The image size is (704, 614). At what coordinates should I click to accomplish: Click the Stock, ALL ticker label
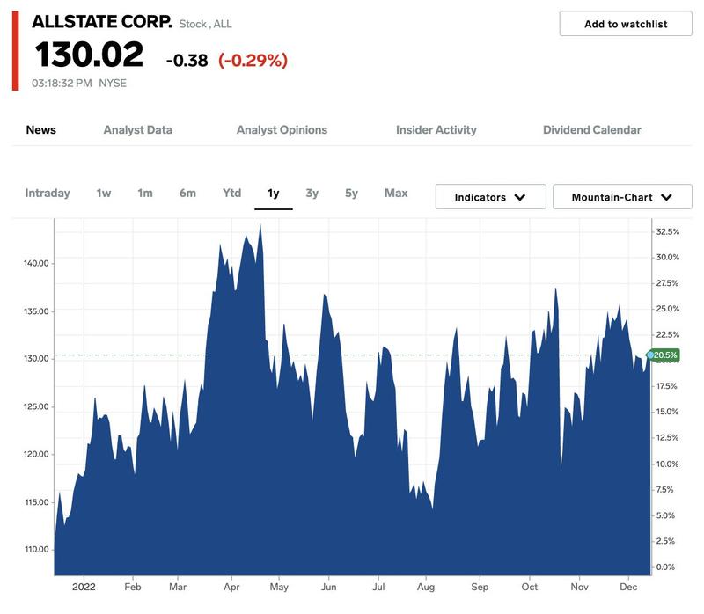(205, 25)
